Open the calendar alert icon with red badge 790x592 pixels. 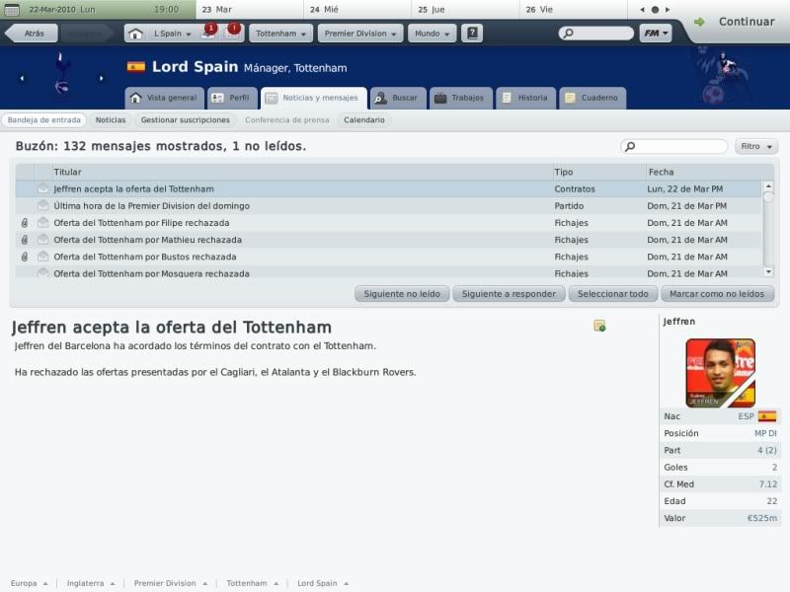(x=232, y=32)
